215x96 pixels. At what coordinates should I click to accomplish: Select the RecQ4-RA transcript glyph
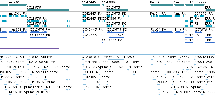[161, 16]
